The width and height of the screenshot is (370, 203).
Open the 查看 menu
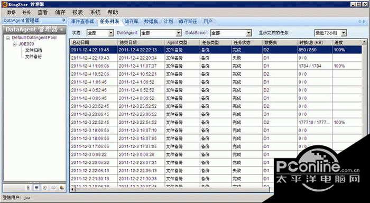[43, 12]
